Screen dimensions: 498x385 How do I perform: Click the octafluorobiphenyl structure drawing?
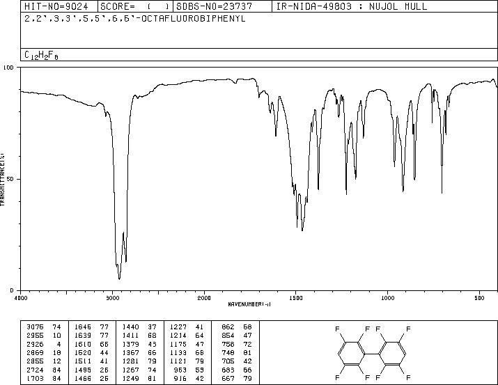(373, 353)
